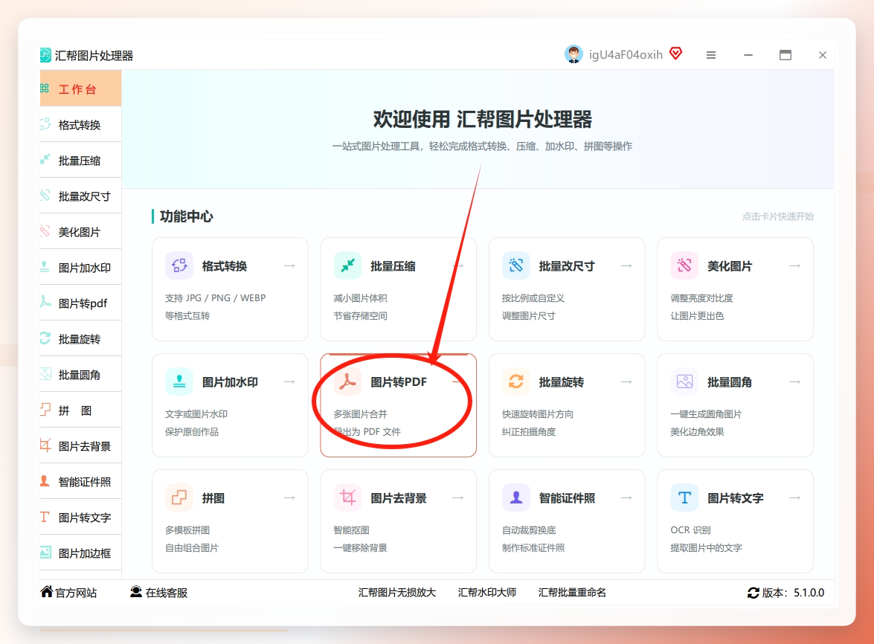Click the 智能证件照 card title
Screen dimensions: 874x644
click(x=567, y=498)
